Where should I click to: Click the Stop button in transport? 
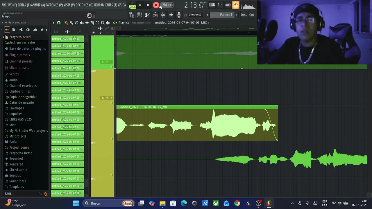[x=148, y=5]
